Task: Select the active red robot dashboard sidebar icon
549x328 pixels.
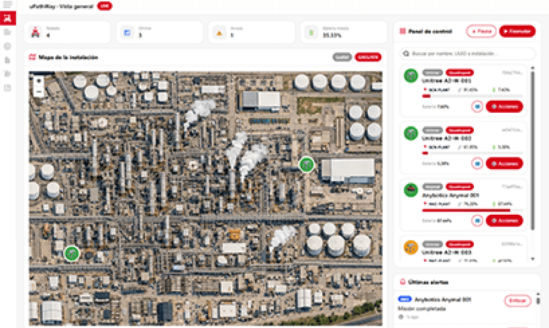Action: click(x=7, y=18)
